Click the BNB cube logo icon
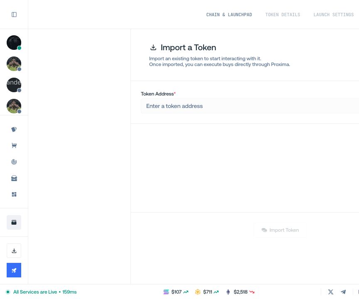 pyautogui.click(x=198, y=292)
